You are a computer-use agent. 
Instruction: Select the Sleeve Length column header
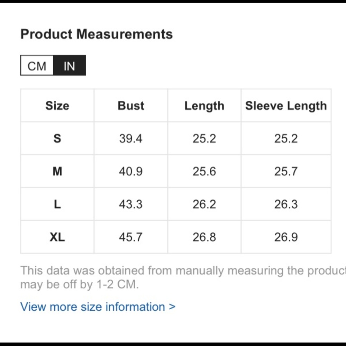(x=286, y=106)
